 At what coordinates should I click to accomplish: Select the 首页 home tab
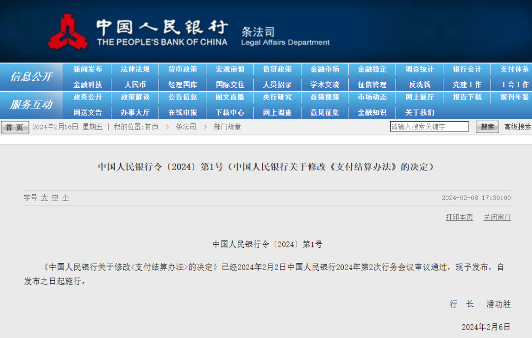pyautogui.click(x=15, y=127)
